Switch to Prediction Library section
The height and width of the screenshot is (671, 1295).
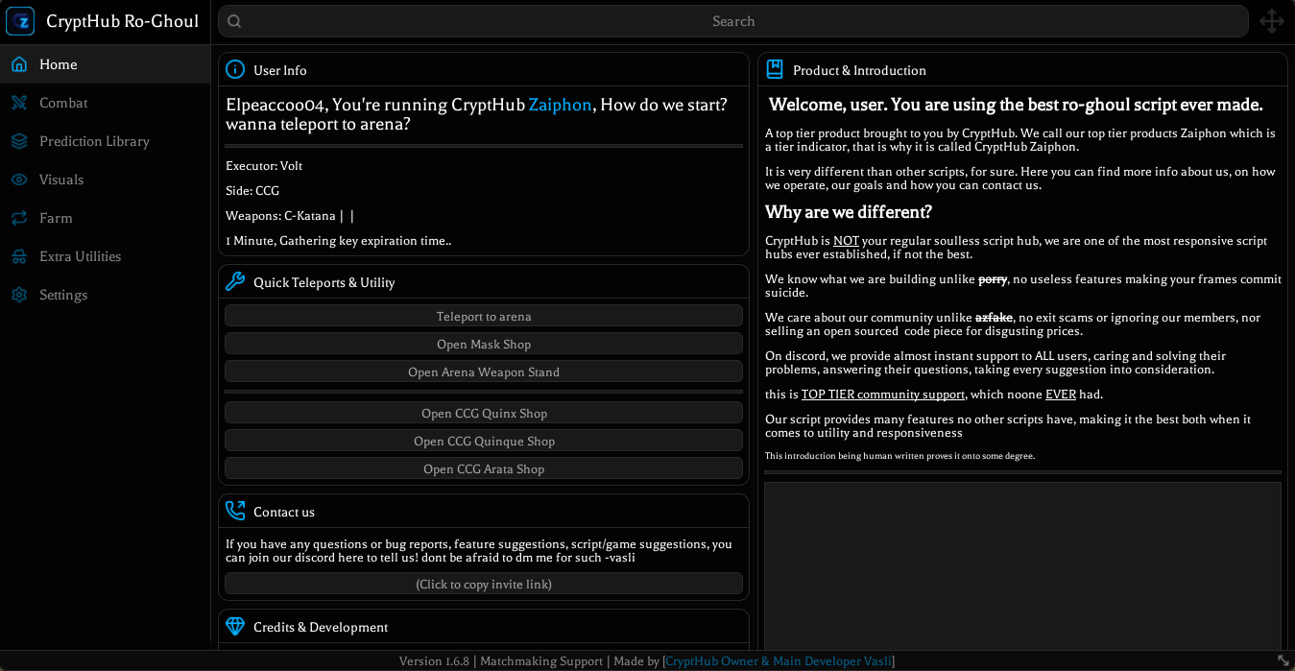tap(105, 141)
